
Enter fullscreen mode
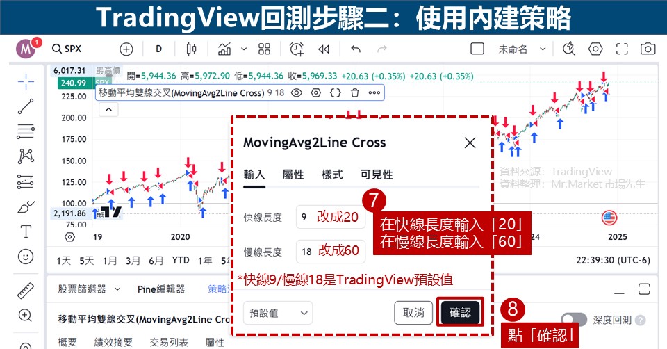point(622,49)
